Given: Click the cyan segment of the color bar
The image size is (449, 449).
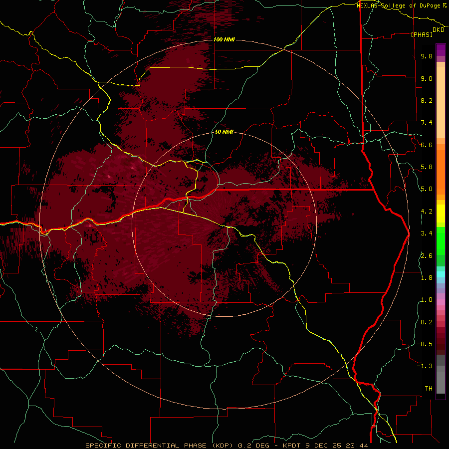Looking at the screenshot, I should [x=441, y=274].
